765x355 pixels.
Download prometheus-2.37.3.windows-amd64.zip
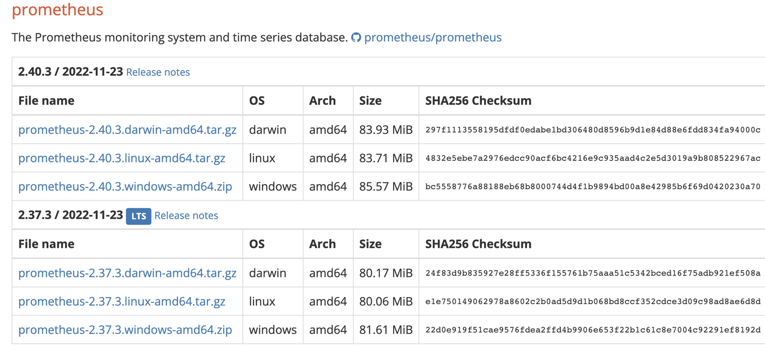[x=125, y=330]
